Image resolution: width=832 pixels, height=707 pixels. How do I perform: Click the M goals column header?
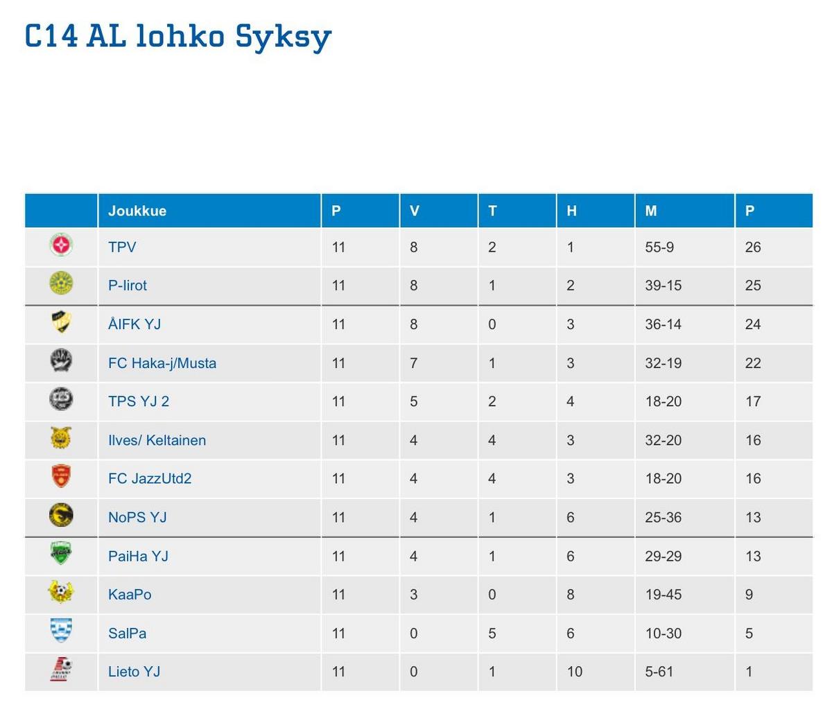(650, 211)
